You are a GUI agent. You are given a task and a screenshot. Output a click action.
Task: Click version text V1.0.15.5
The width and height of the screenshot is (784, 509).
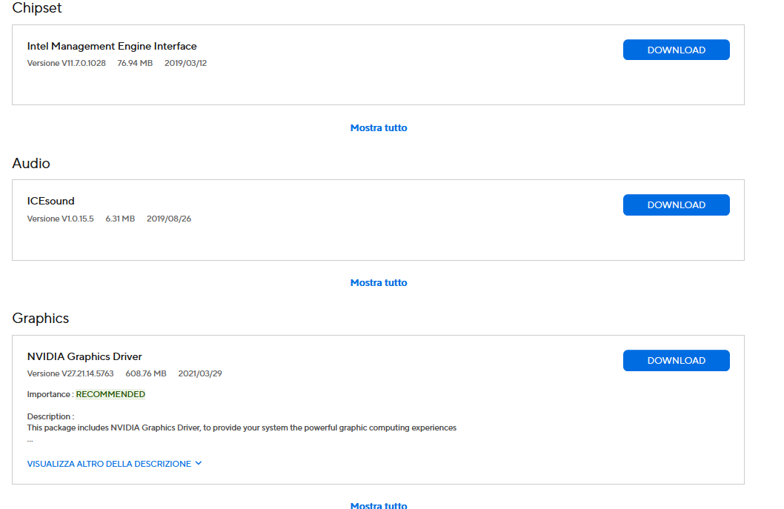point(78,219)
